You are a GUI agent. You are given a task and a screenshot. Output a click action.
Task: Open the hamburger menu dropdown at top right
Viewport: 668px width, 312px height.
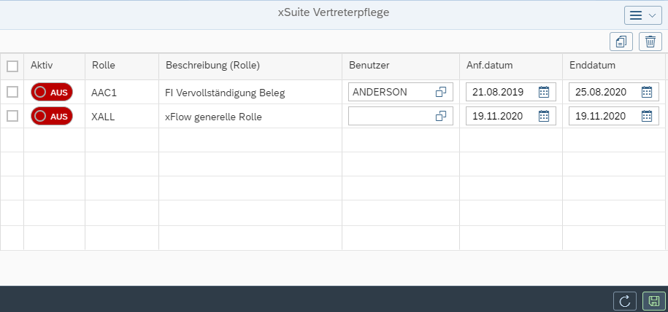[642, 15]
